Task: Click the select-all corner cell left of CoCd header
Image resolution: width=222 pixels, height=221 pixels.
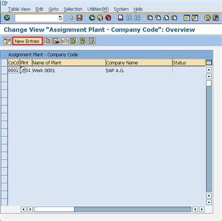Action: 4,62
